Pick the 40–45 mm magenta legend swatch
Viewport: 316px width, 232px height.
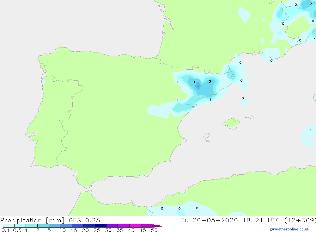[x=135, y=226]
